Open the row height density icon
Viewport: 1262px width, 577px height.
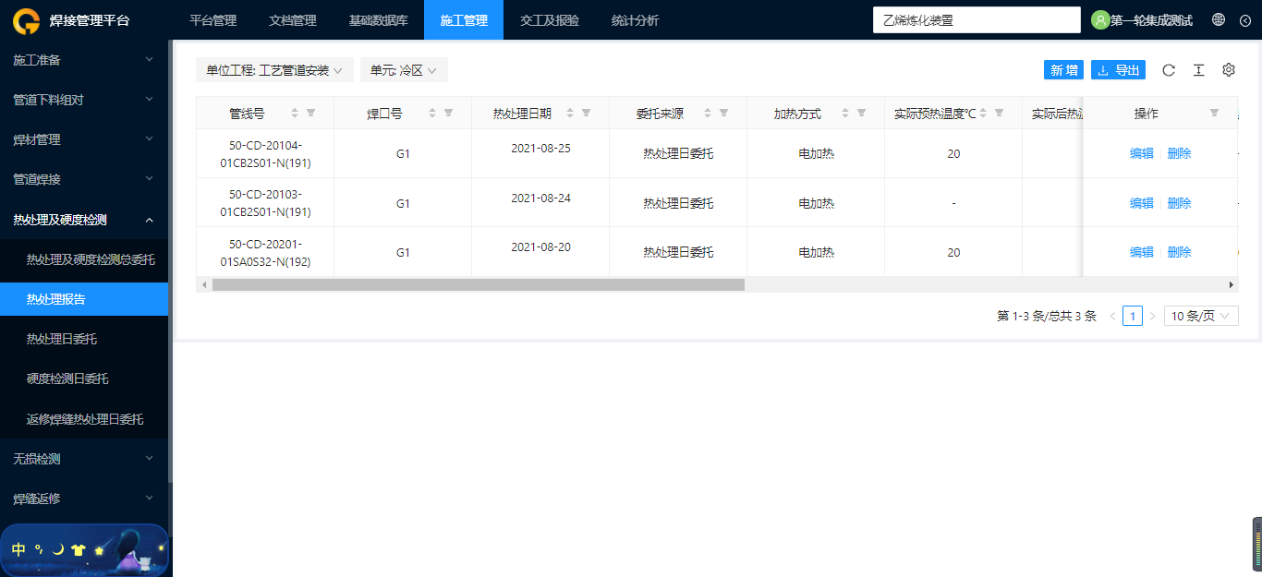click(x=1198, y=70)
